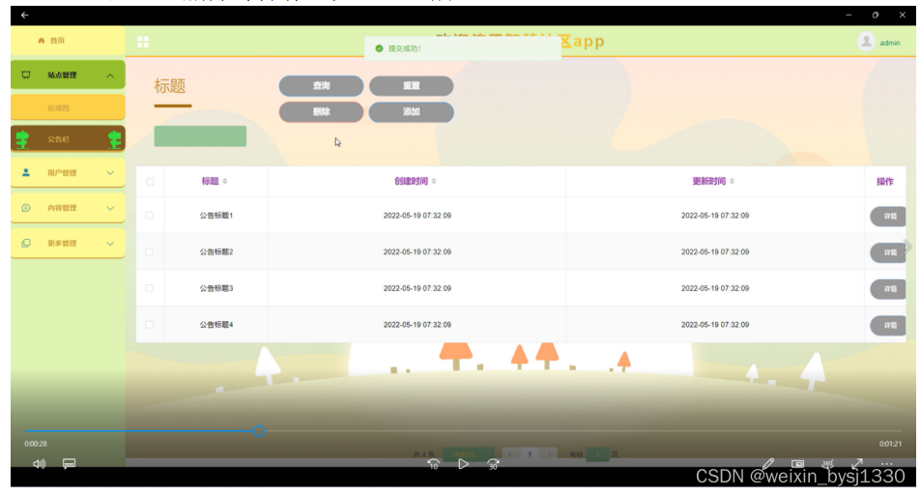
Task: Check the box for 公告标题3
Action: (149, 288)
